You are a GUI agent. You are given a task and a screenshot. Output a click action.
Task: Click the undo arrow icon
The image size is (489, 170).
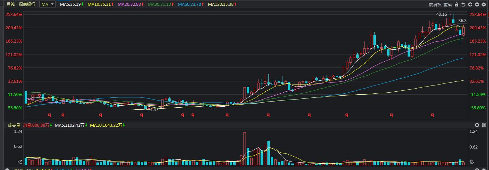(463, 4)
